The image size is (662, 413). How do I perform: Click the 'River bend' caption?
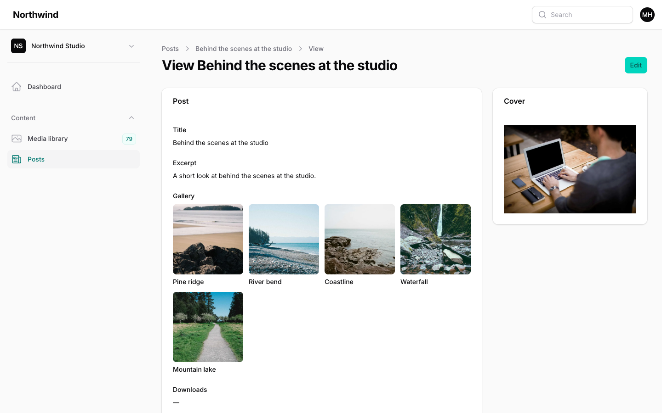[x=265, y=282]
